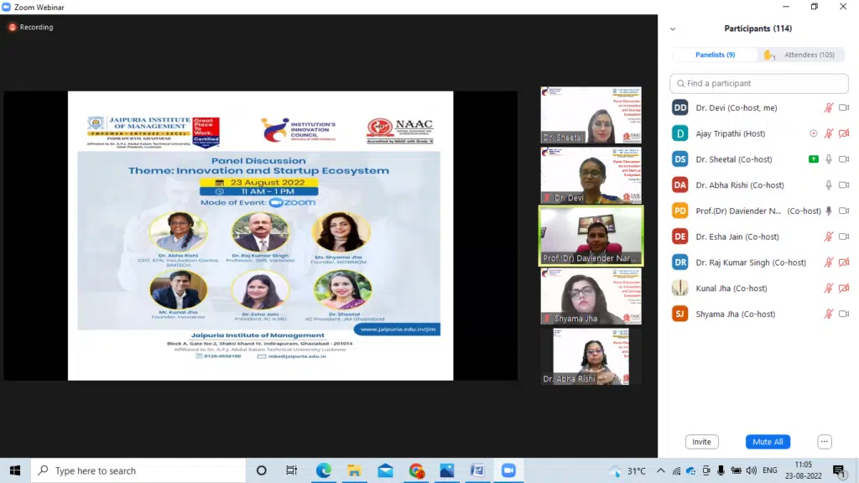The height and width of the screenshot is (483, 859).
Task: Toggle Prof. Davinder's active microphone
Action: click(828, 211)
